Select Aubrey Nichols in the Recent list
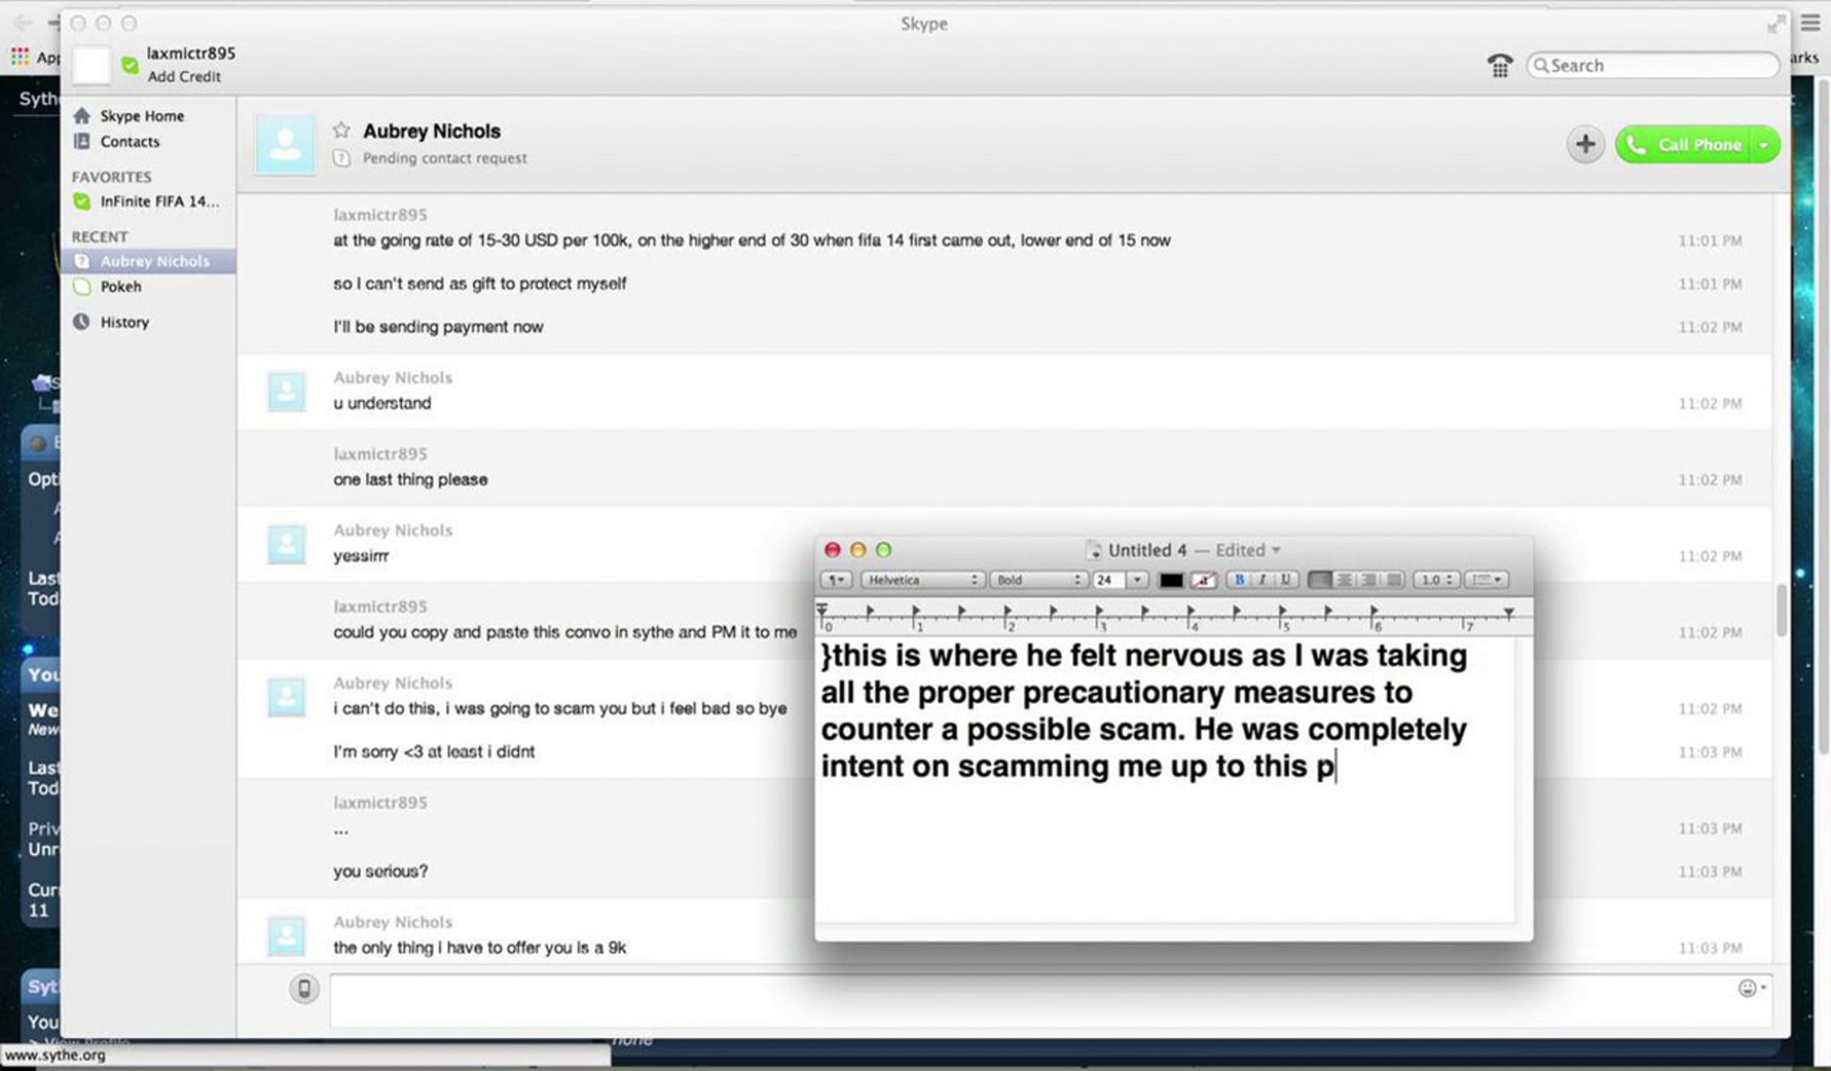 pos(150,261)
